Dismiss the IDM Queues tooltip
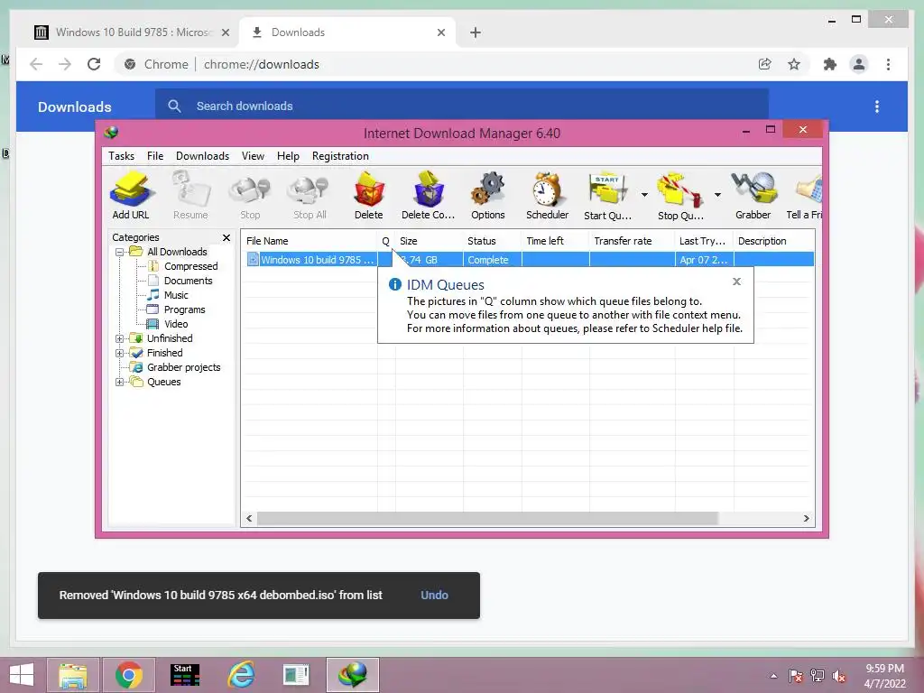The height and width of the screenshot is (693, 924). pyautogui.click(x=736, y=282)
